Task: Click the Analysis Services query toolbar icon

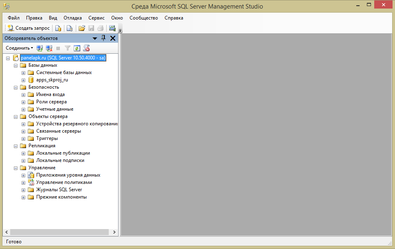Action: pos(70,28)
